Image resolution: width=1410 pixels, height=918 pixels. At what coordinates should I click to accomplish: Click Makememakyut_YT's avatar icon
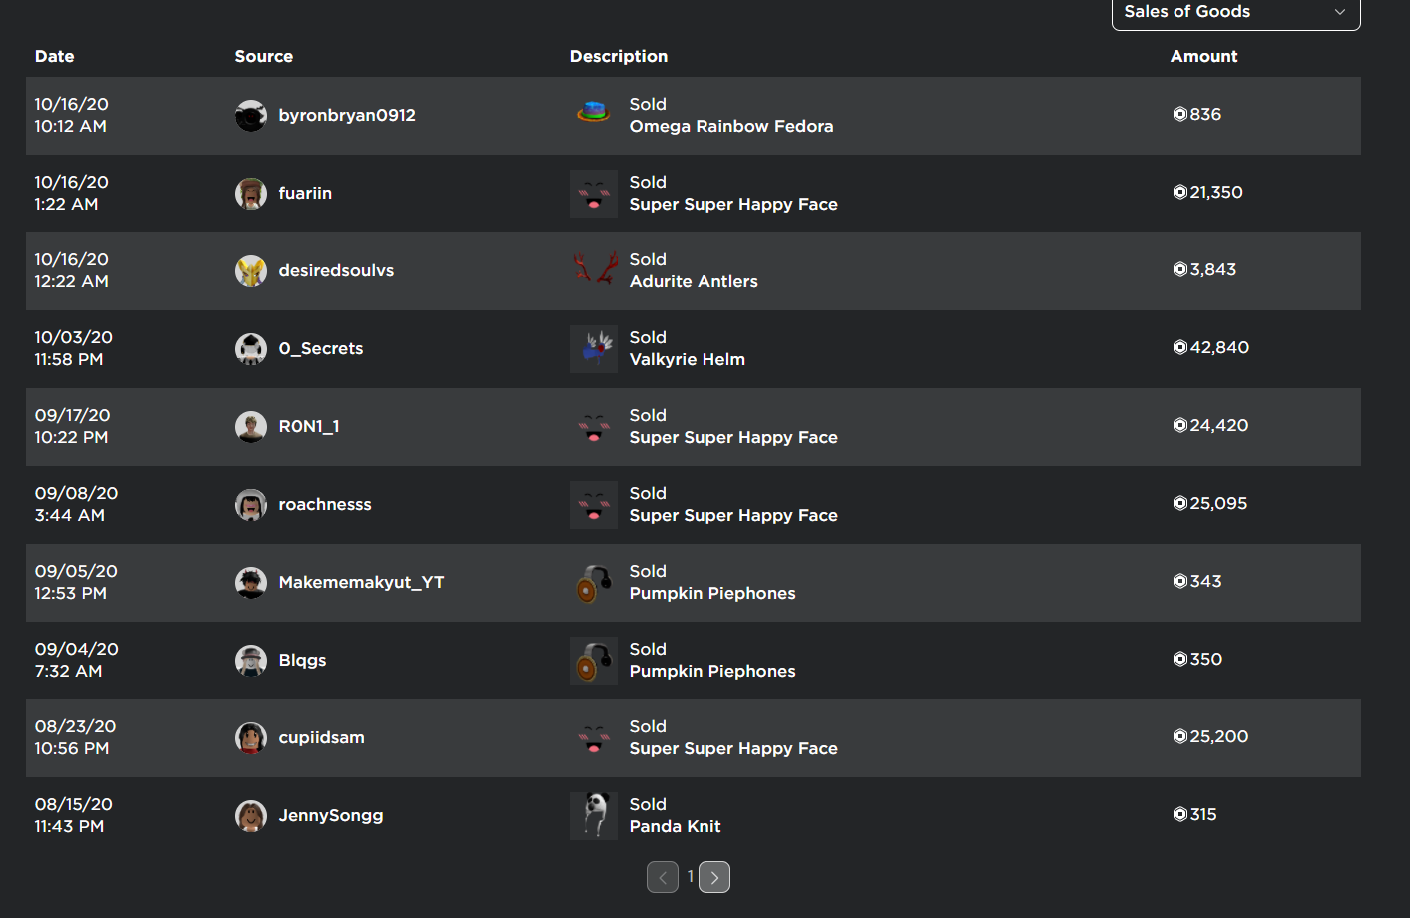[251, 583]
